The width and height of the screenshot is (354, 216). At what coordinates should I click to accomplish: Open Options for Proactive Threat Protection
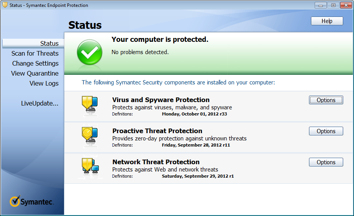click(x=326, y=131)
